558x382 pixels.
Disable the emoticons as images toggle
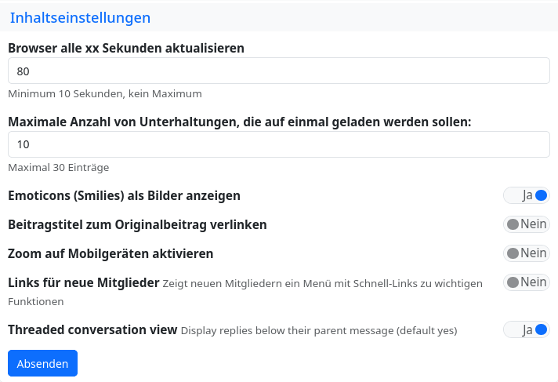(x=527, y=195)
